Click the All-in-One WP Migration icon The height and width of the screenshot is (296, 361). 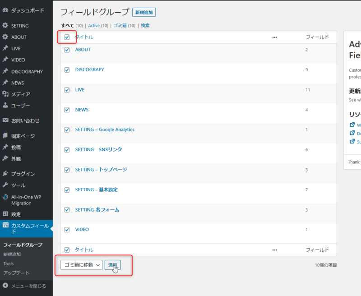point(5,197)
